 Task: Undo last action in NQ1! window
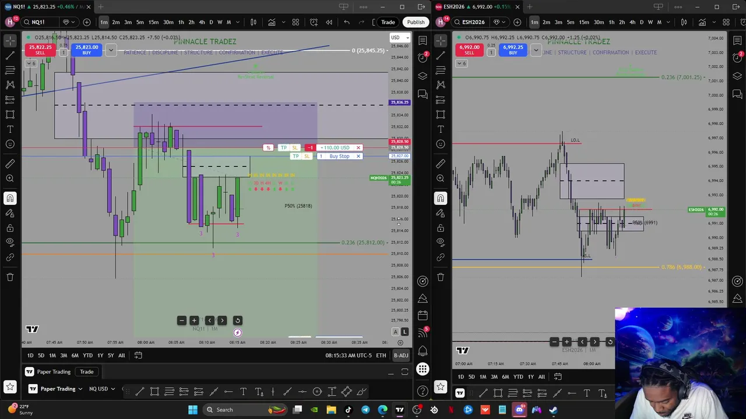[x=347, y=22]
